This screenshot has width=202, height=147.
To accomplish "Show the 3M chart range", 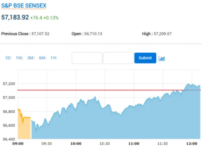I will coord(30,58).
